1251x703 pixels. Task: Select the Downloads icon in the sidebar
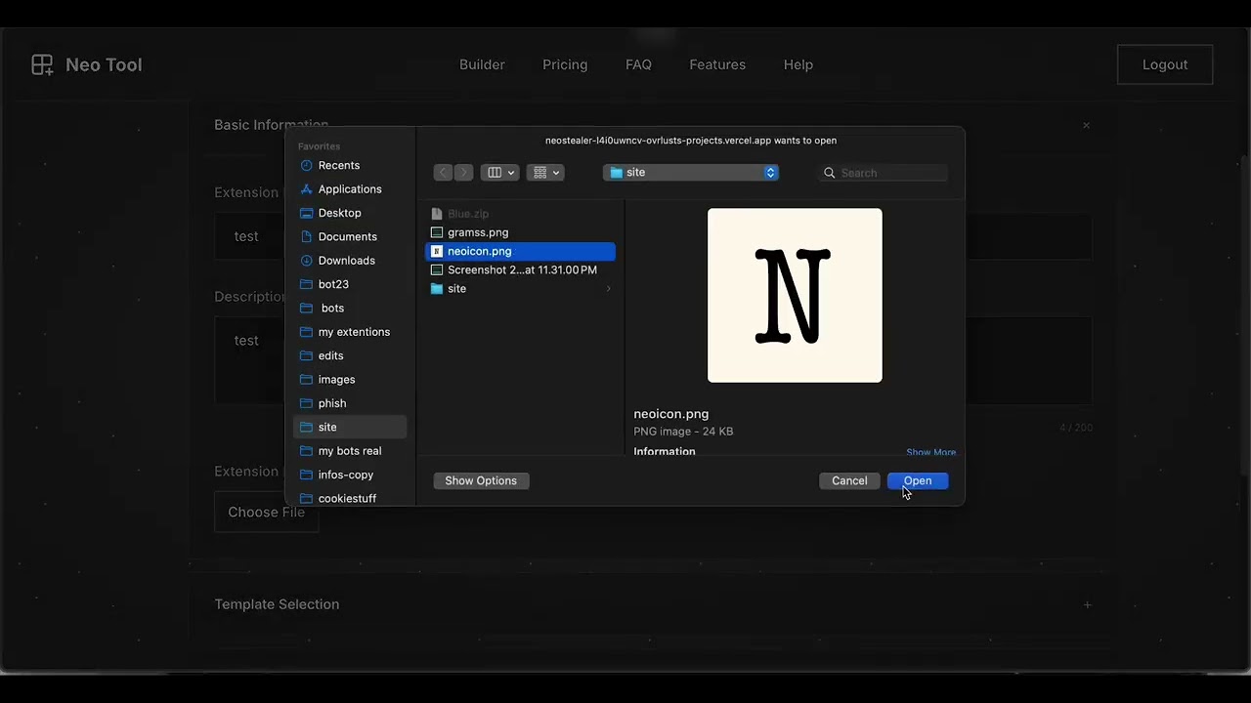pos(307,261)
